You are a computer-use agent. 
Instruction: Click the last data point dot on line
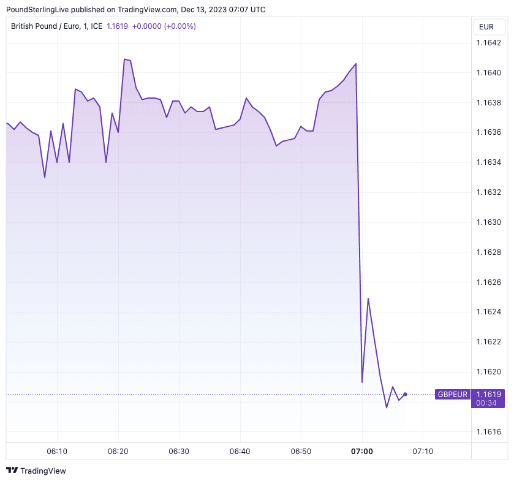point(405,394)
